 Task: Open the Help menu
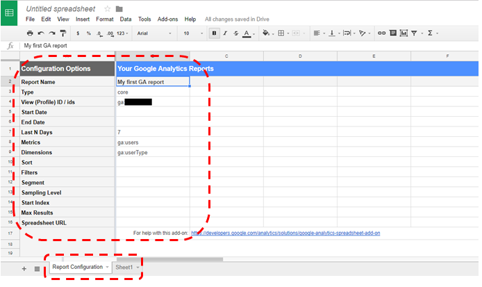point(190,19)
